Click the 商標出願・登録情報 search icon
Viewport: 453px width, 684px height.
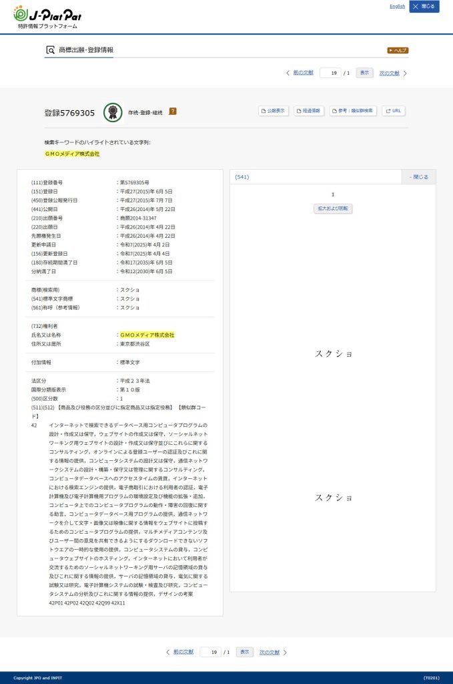[x=51, y=50]
